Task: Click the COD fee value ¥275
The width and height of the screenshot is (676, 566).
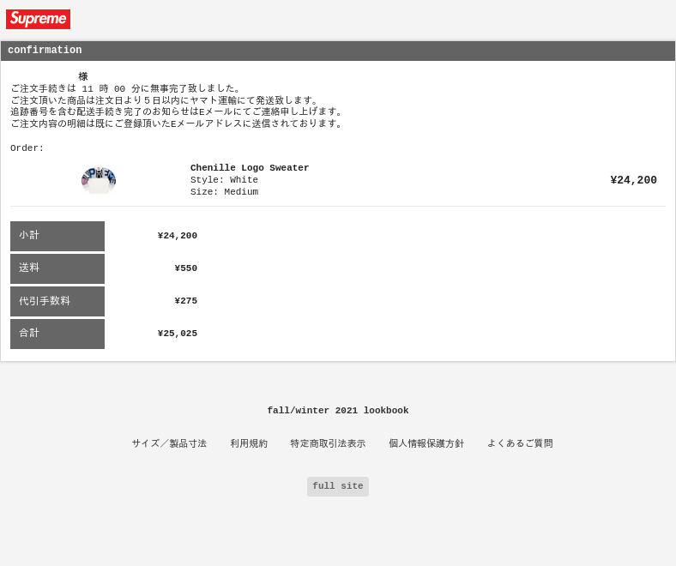Action: 186,301
